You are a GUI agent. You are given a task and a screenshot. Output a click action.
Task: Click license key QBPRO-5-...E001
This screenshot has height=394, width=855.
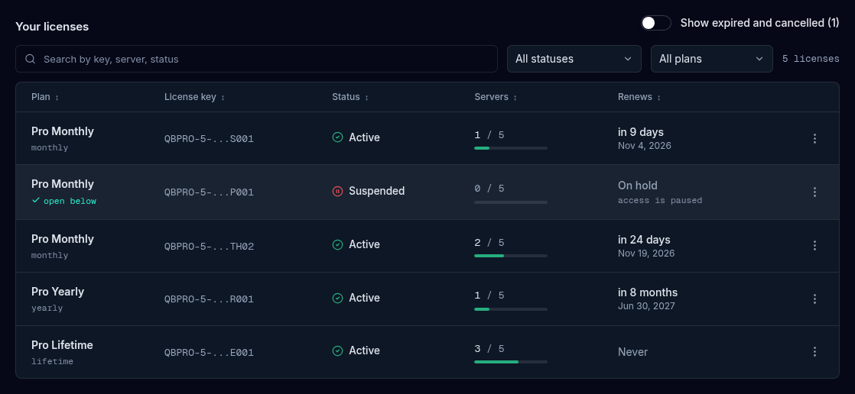coord(209,353)
